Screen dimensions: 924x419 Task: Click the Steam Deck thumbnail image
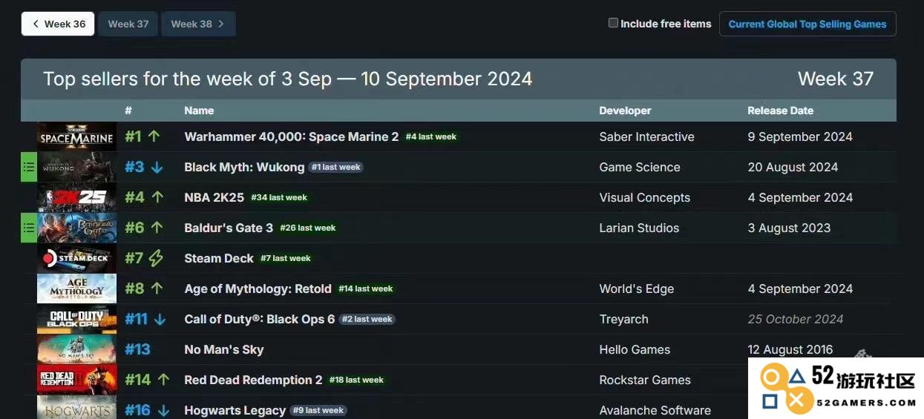point(76,259)
